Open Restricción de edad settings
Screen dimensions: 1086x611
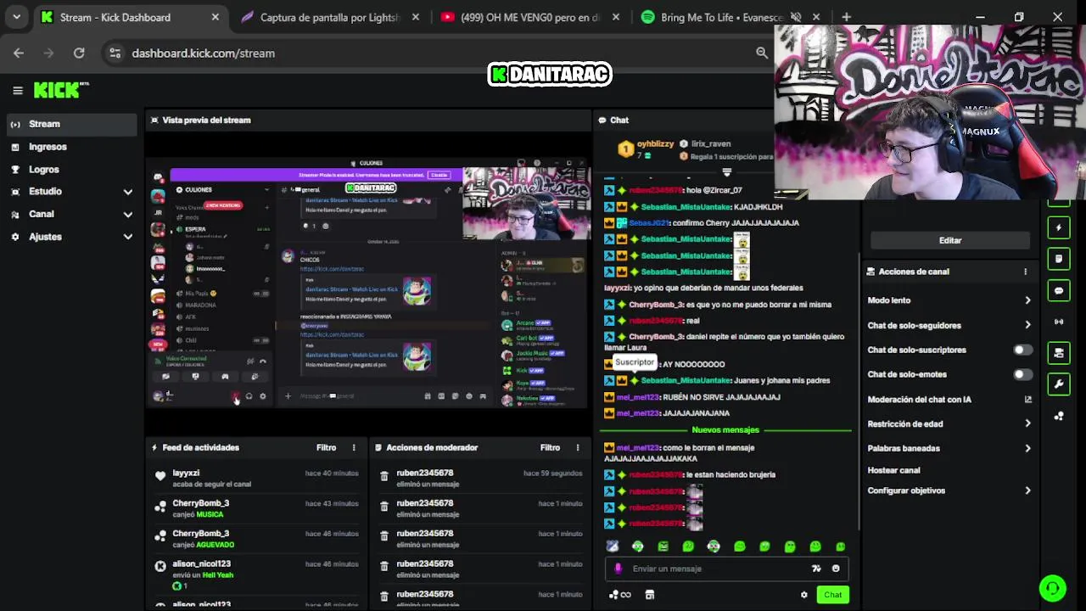coord(949,423)
